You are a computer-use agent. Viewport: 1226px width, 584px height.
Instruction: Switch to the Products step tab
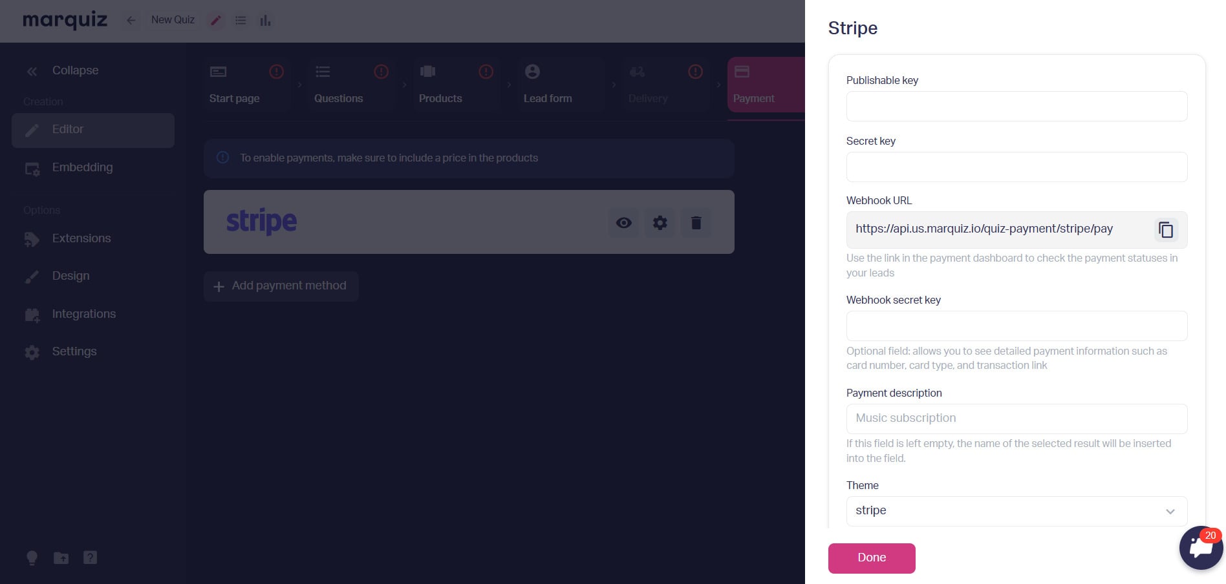(457, 85)
